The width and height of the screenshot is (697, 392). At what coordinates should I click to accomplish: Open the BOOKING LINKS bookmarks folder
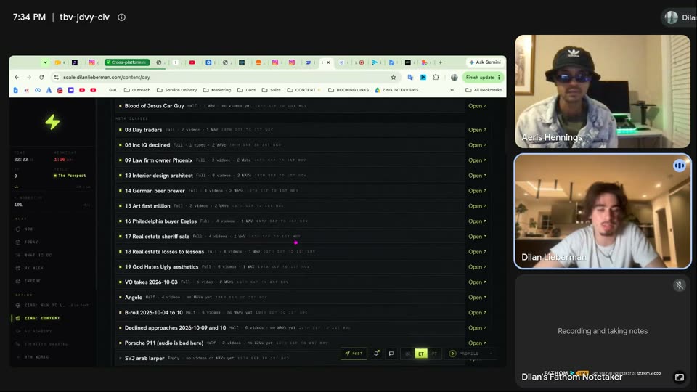pyautogui.click(x=348, y=90)
